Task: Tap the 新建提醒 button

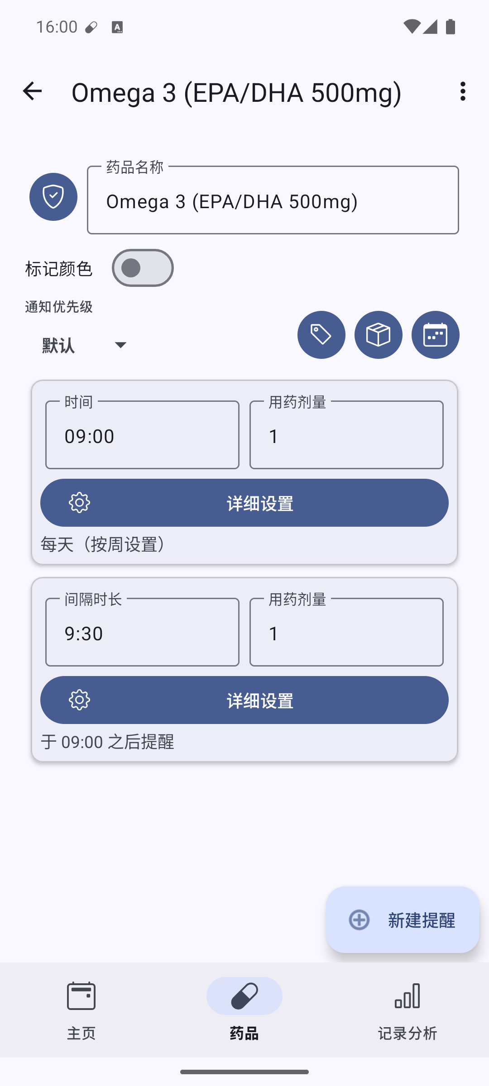Action: tap(403, 920)
